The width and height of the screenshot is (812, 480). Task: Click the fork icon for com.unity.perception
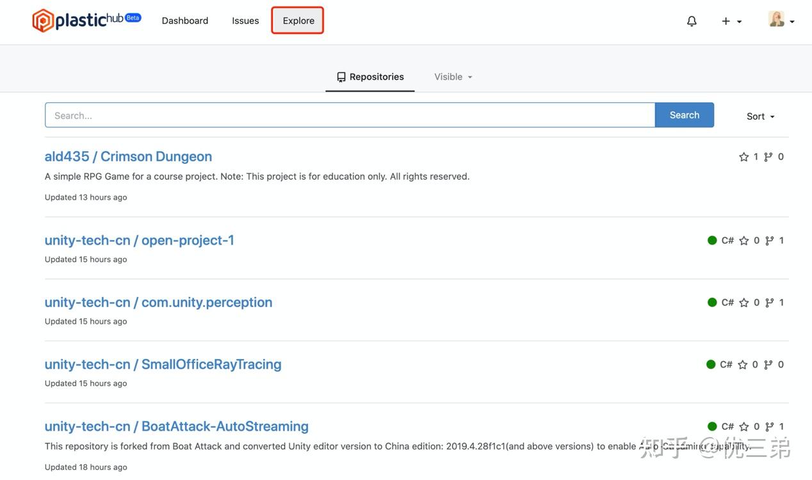click(x=769, y=303)
